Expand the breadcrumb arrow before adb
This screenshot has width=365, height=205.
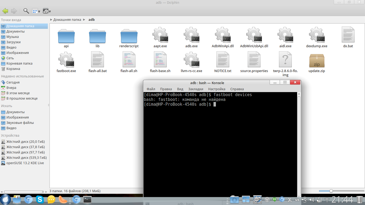coord(84,19)
